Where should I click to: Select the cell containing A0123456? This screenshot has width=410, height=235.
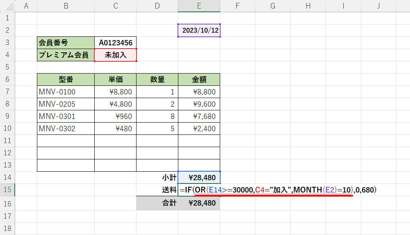point(116,43)
